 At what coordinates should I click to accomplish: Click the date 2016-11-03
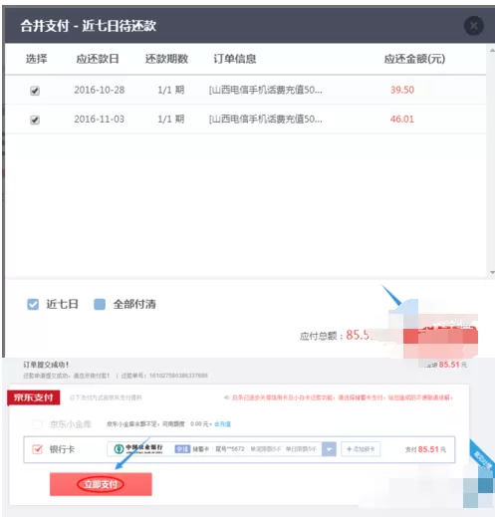click(100, 120)
